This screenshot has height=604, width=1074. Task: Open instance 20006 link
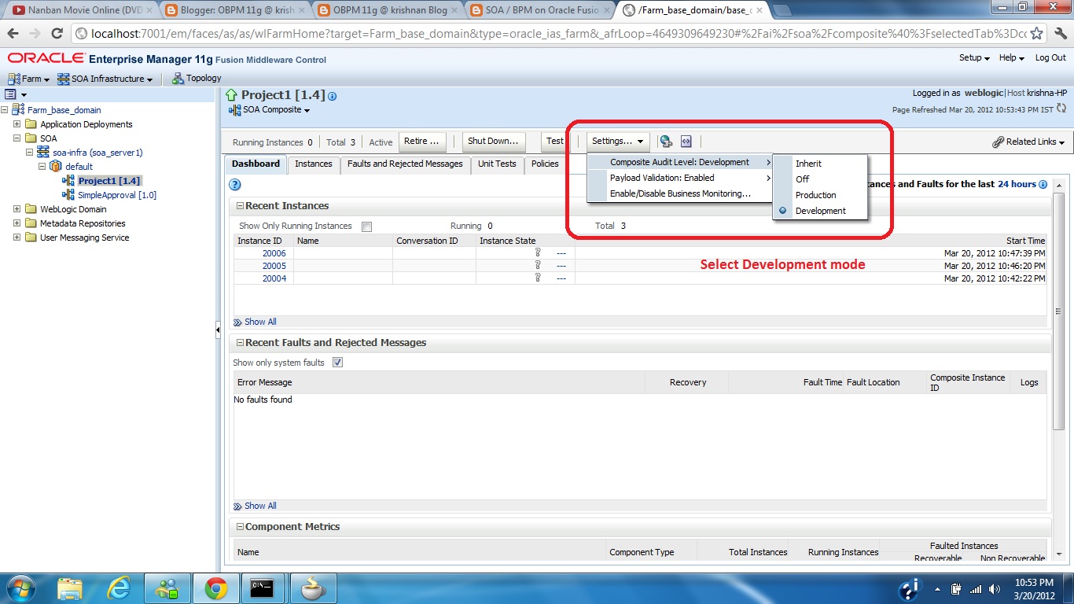click(x=274, y=253)
